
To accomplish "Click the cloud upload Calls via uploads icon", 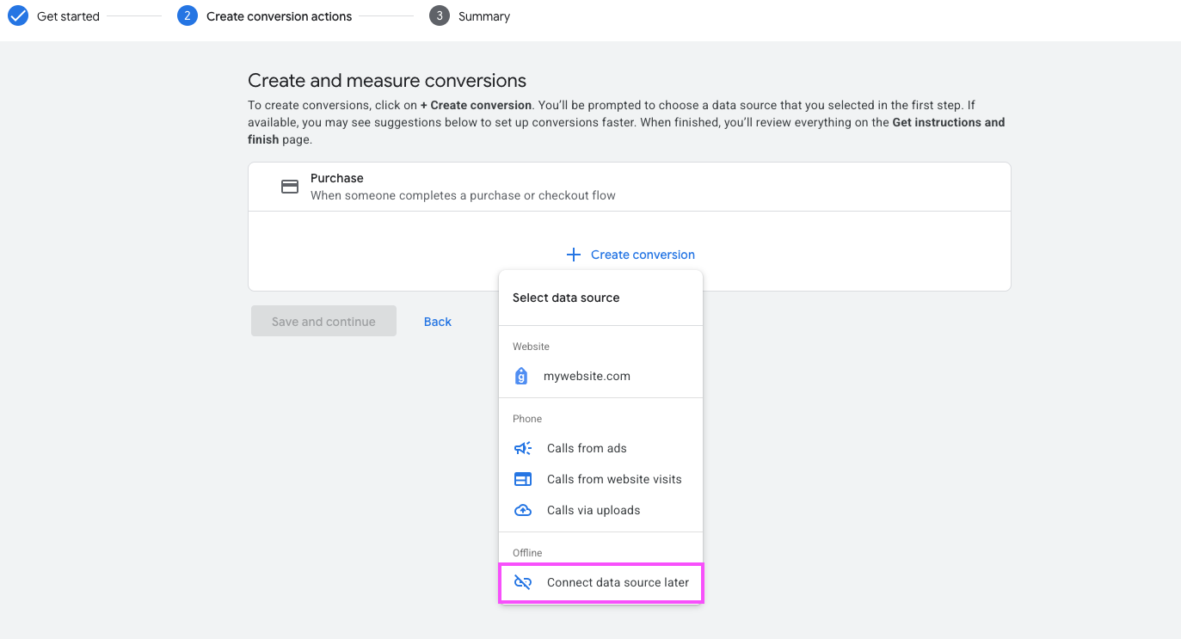I will click(523, 510).
